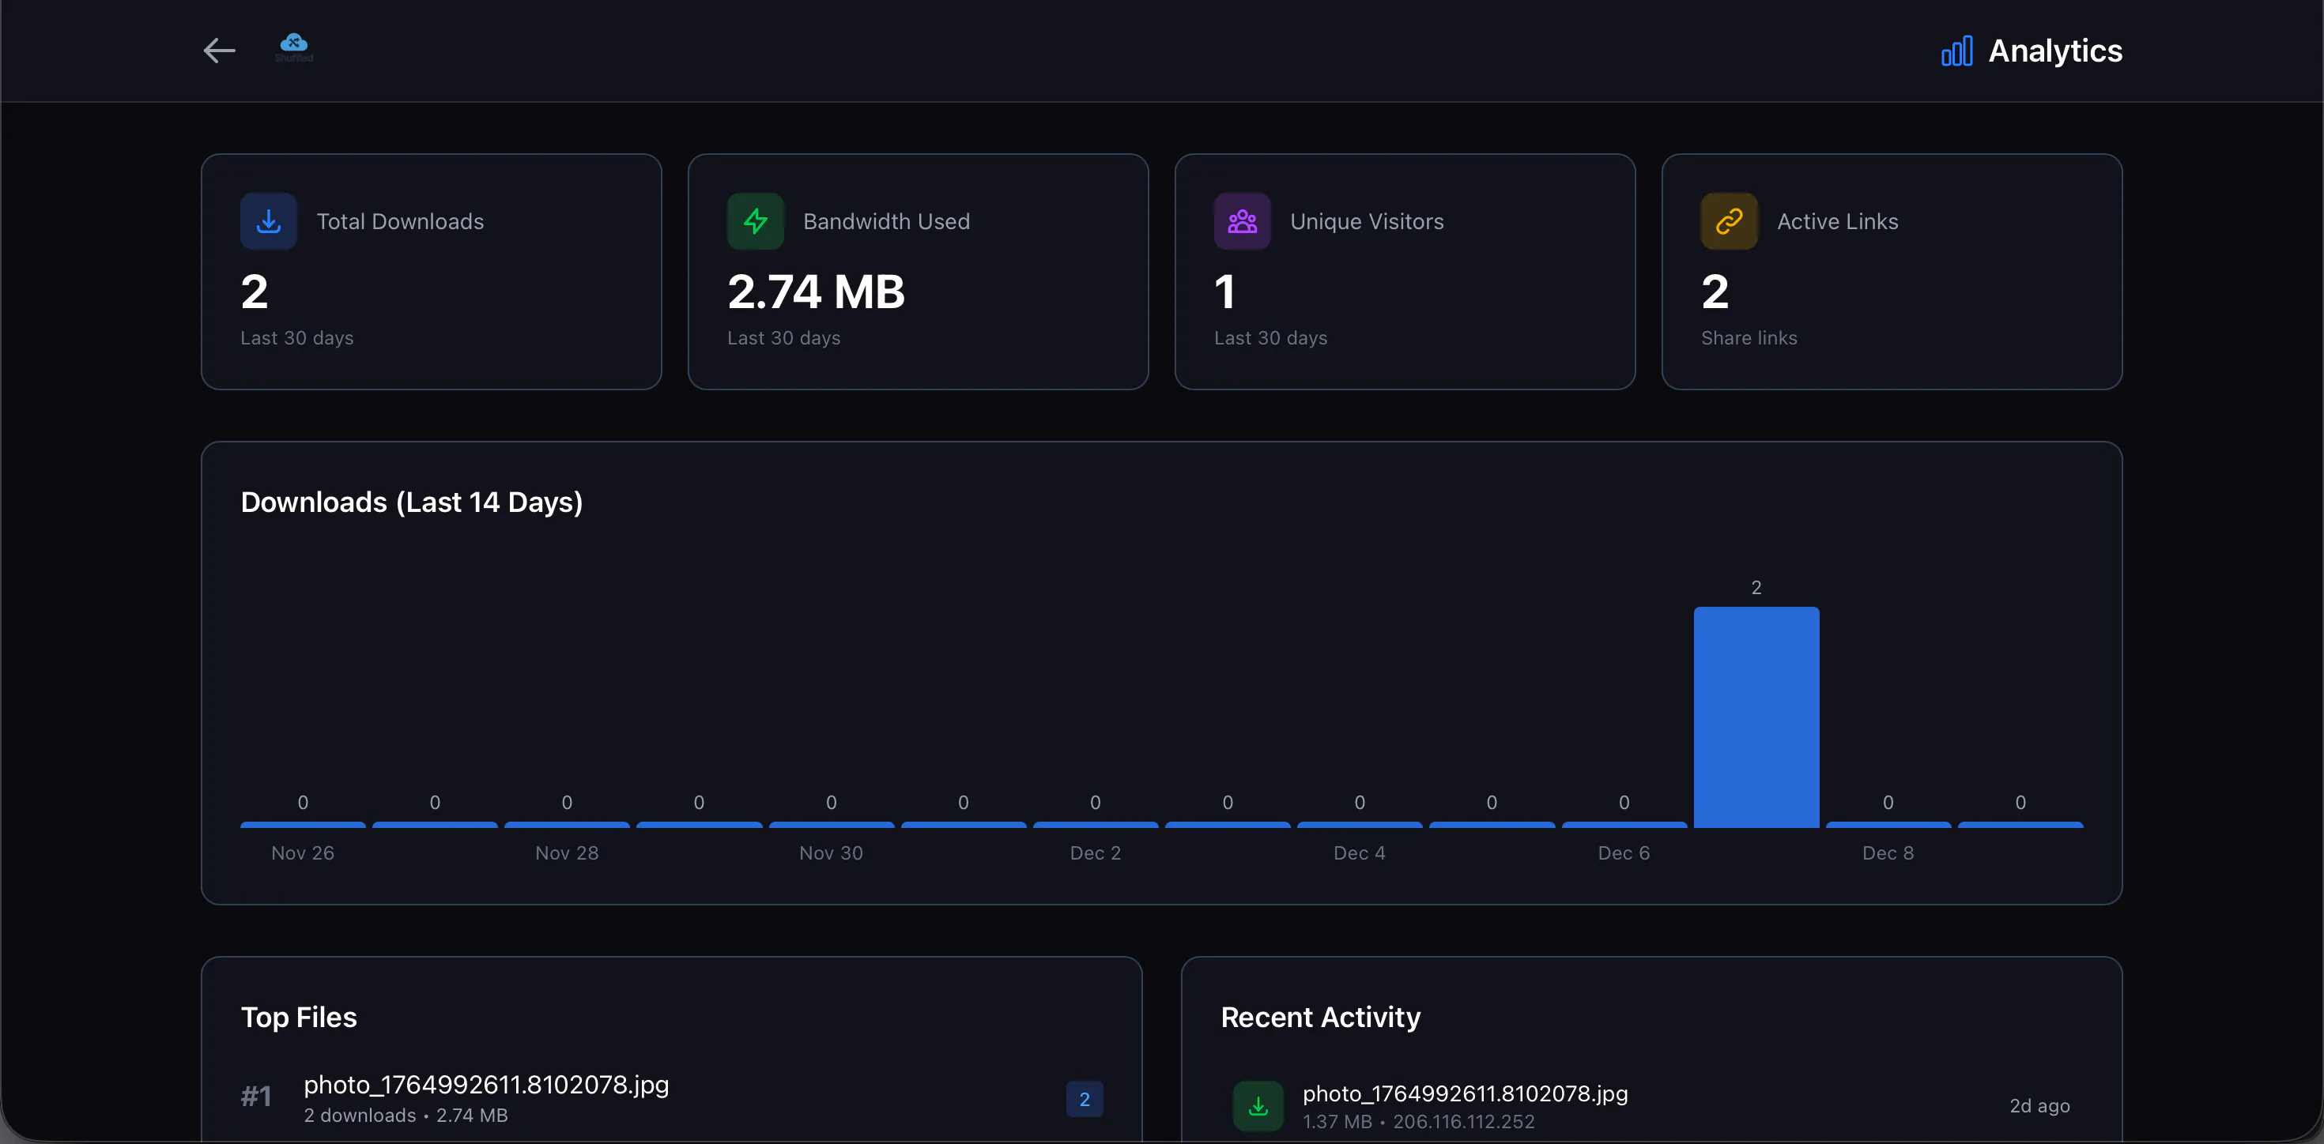Click the 2 downloads • 2.74 MB subtitle
The width and height of the screenshot is (2324, 1144).
pos(406,1115)
